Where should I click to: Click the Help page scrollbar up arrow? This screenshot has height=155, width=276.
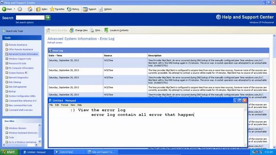tap(274, 36)
